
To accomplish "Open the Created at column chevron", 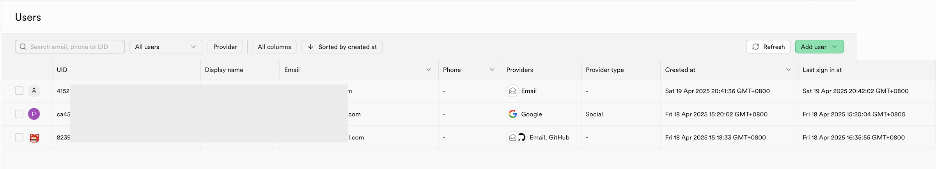I will (x=788, y=70).
